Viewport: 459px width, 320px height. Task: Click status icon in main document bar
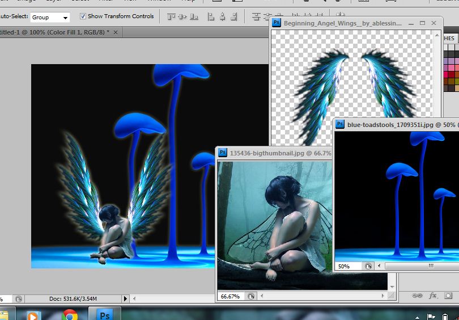(x=19, y=299)
